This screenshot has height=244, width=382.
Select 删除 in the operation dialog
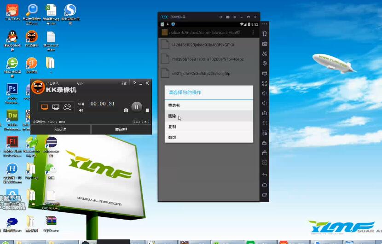tap(209, 116)
